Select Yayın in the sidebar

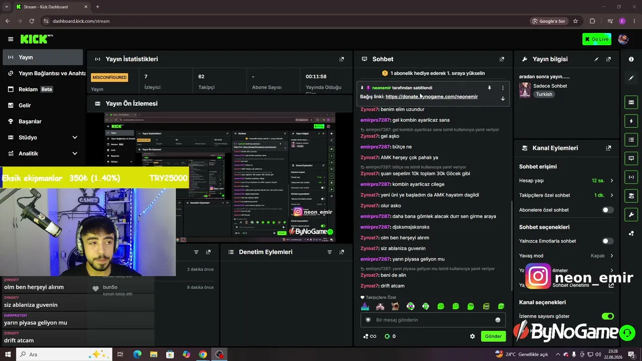[43, 57]
